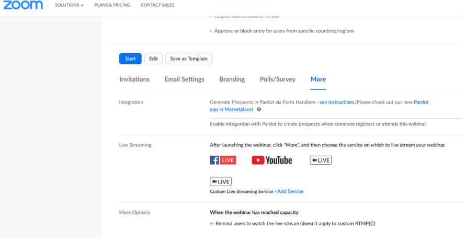Click the LIVE icon above Custom Live Streaming Service
Screen dimensions: 466x241
tap(220, 181)
